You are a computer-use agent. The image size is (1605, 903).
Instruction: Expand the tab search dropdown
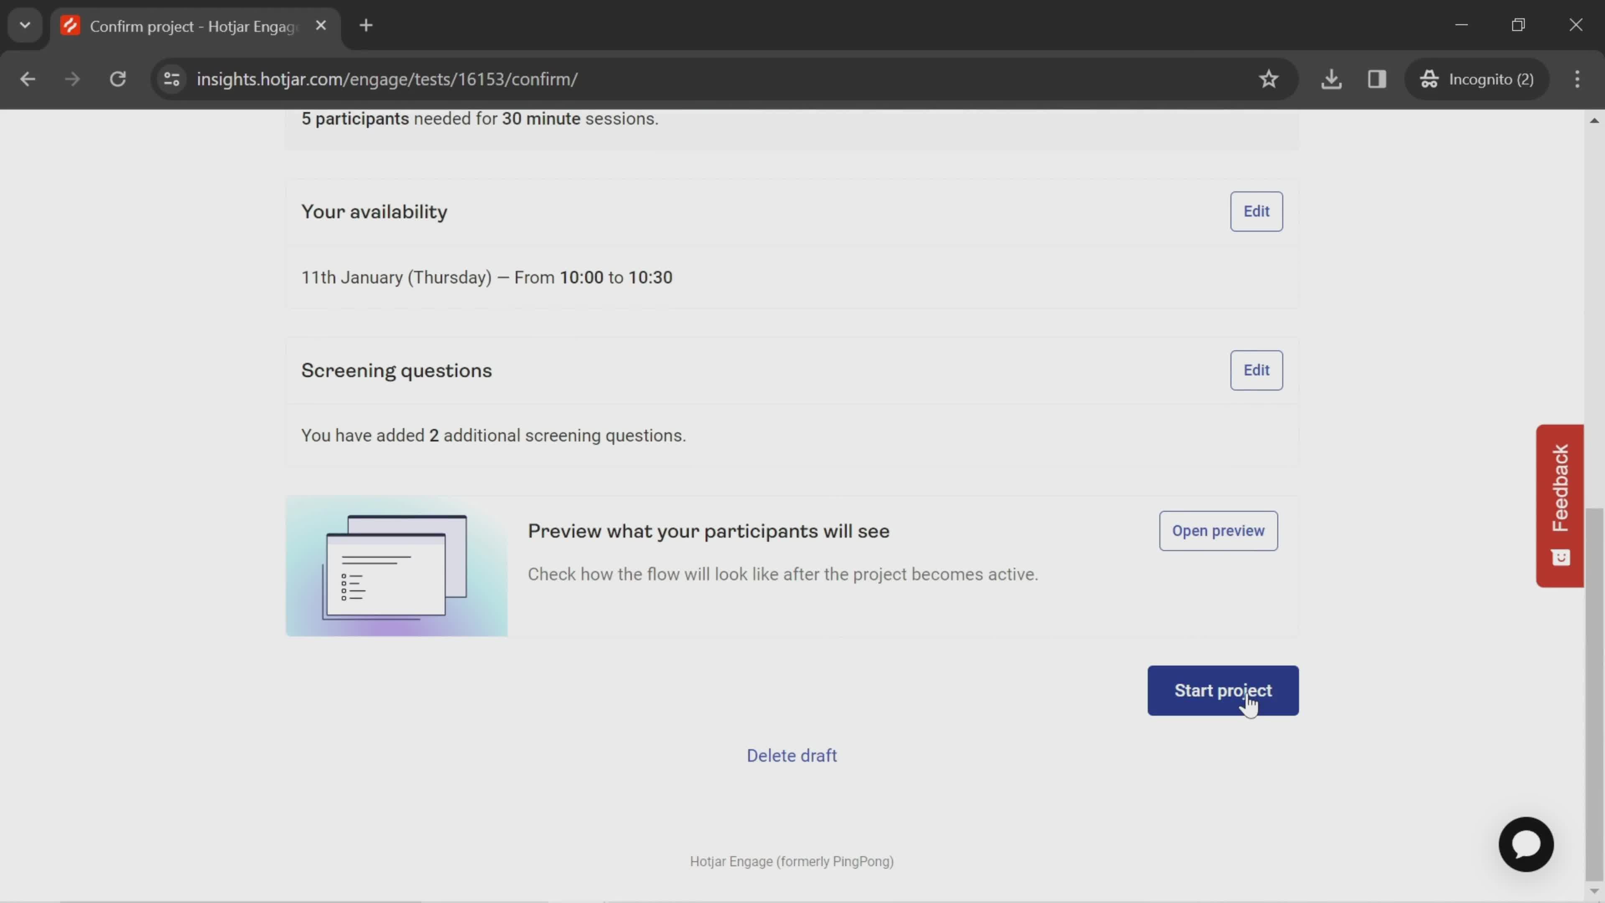pos(25,26)
